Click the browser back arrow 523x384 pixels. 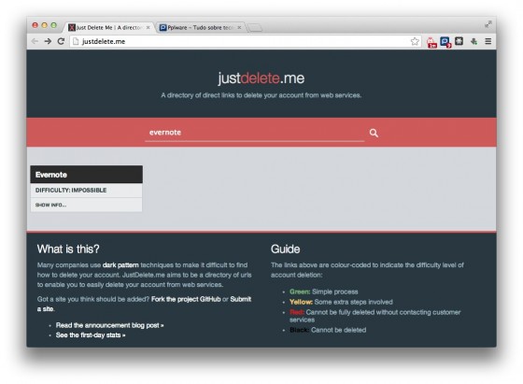(35, 41)
